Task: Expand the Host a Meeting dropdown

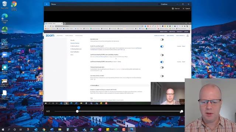Action: pyautogui.click(x=180, y=36)
